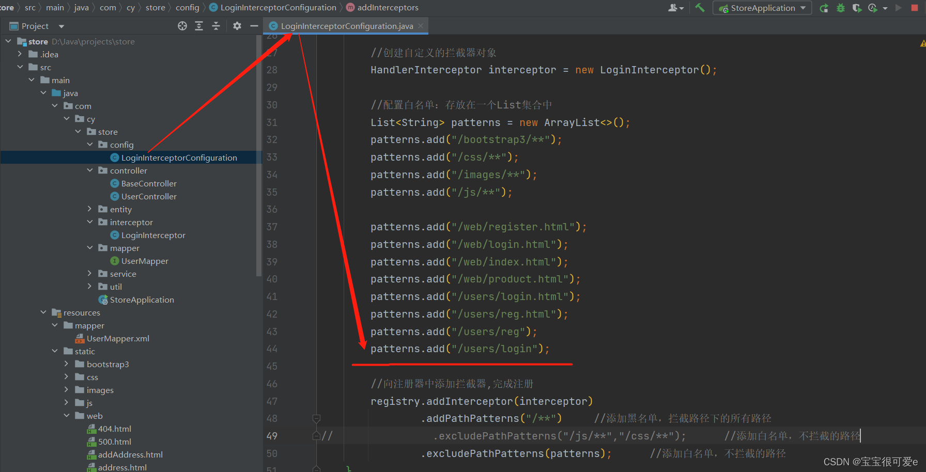Collapse the web folder

click(x=66, y=415)
